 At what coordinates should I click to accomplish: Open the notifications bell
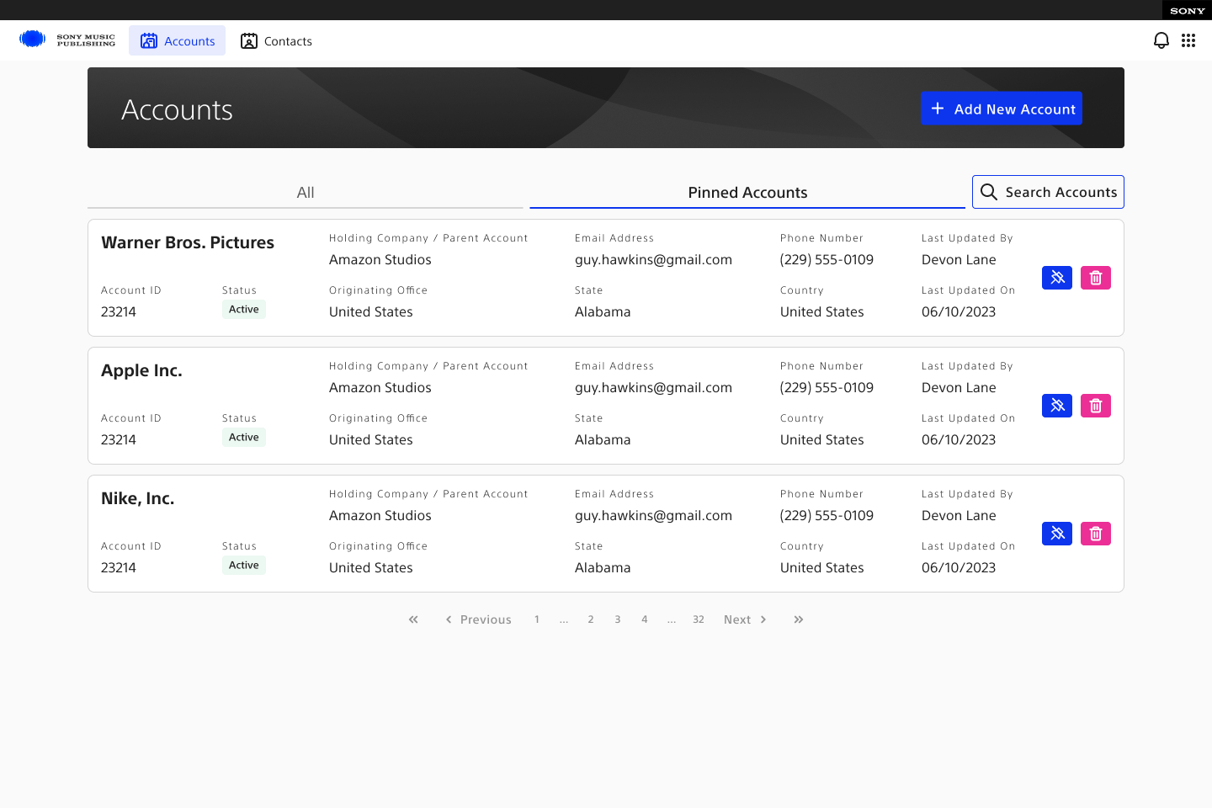(1161, 40)
